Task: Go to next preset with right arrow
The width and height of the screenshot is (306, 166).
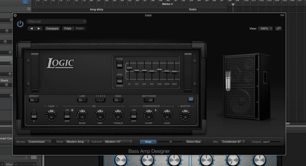Action: pos(39,28)
